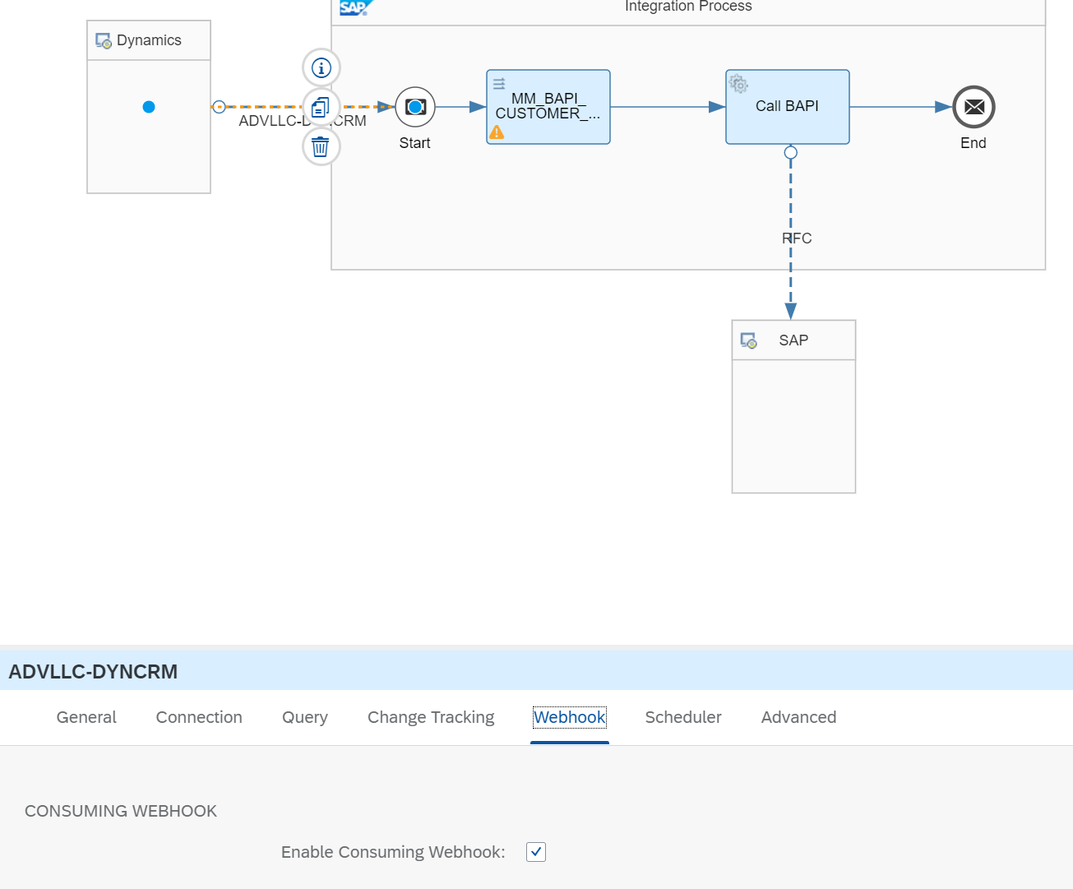The image size is (1073, 889).
Task: Switch to the Connection tab
Action: pyautogui.click(x=199, y=717)
